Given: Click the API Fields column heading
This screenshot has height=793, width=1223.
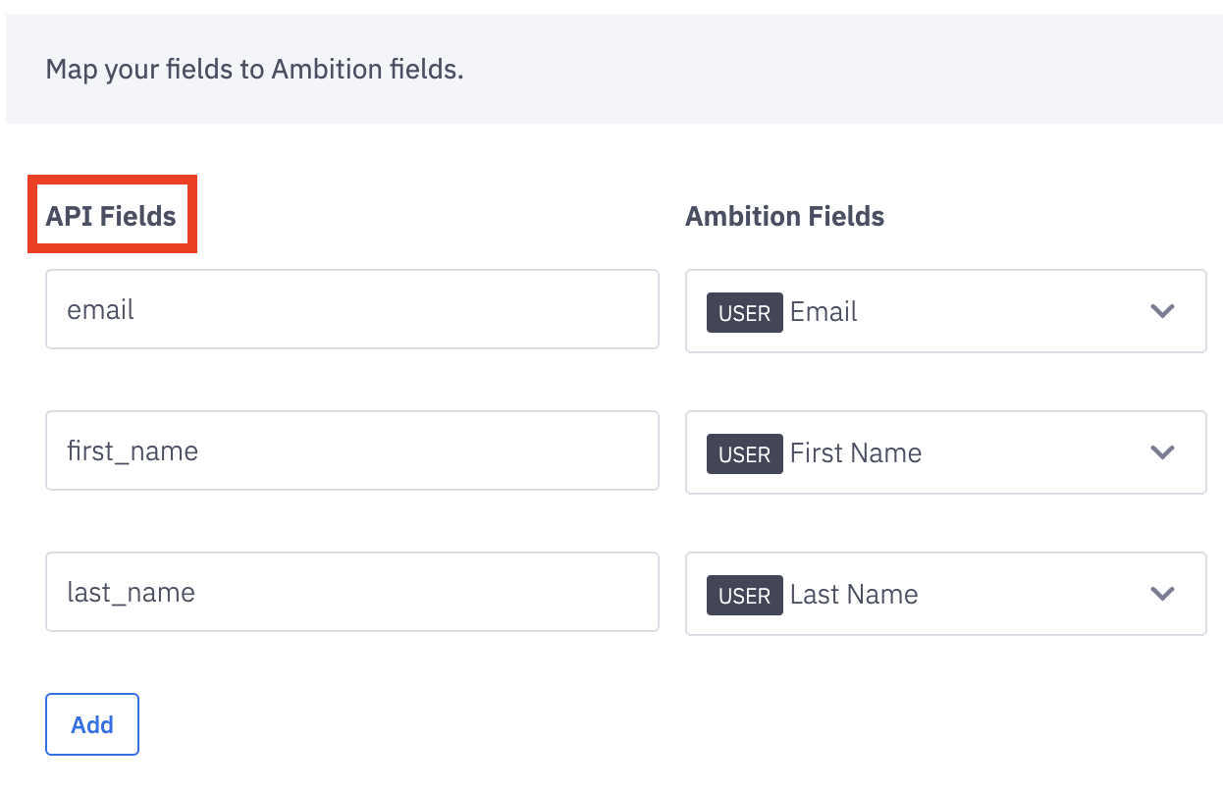Looking at the screenshot, I should point(111,216).
